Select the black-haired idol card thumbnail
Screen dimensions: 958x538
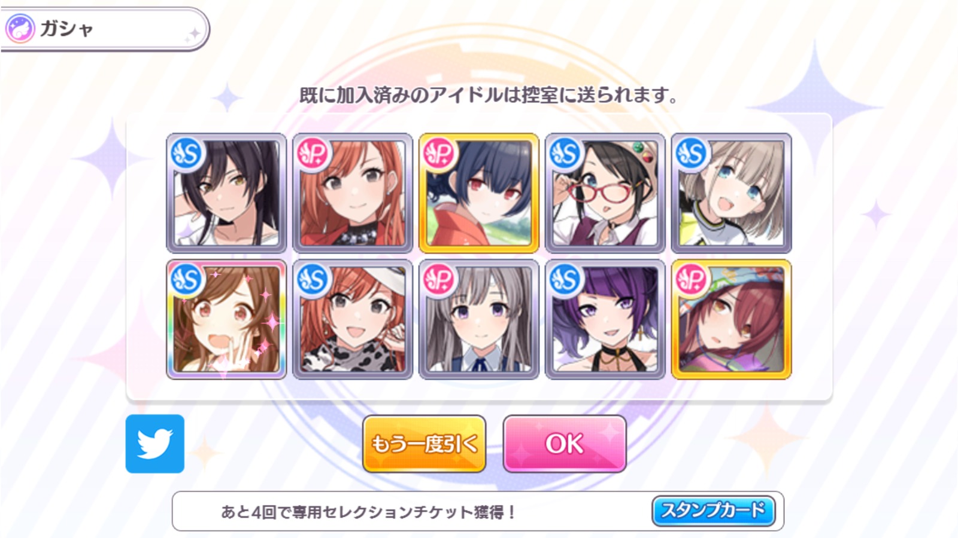226,193
